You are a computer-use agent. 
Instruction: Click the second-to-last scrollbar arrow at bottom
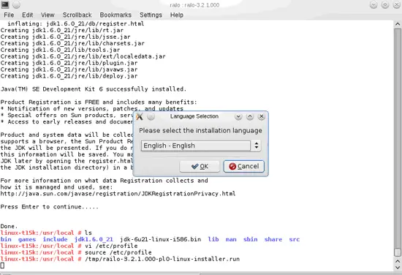click(398, 261)
